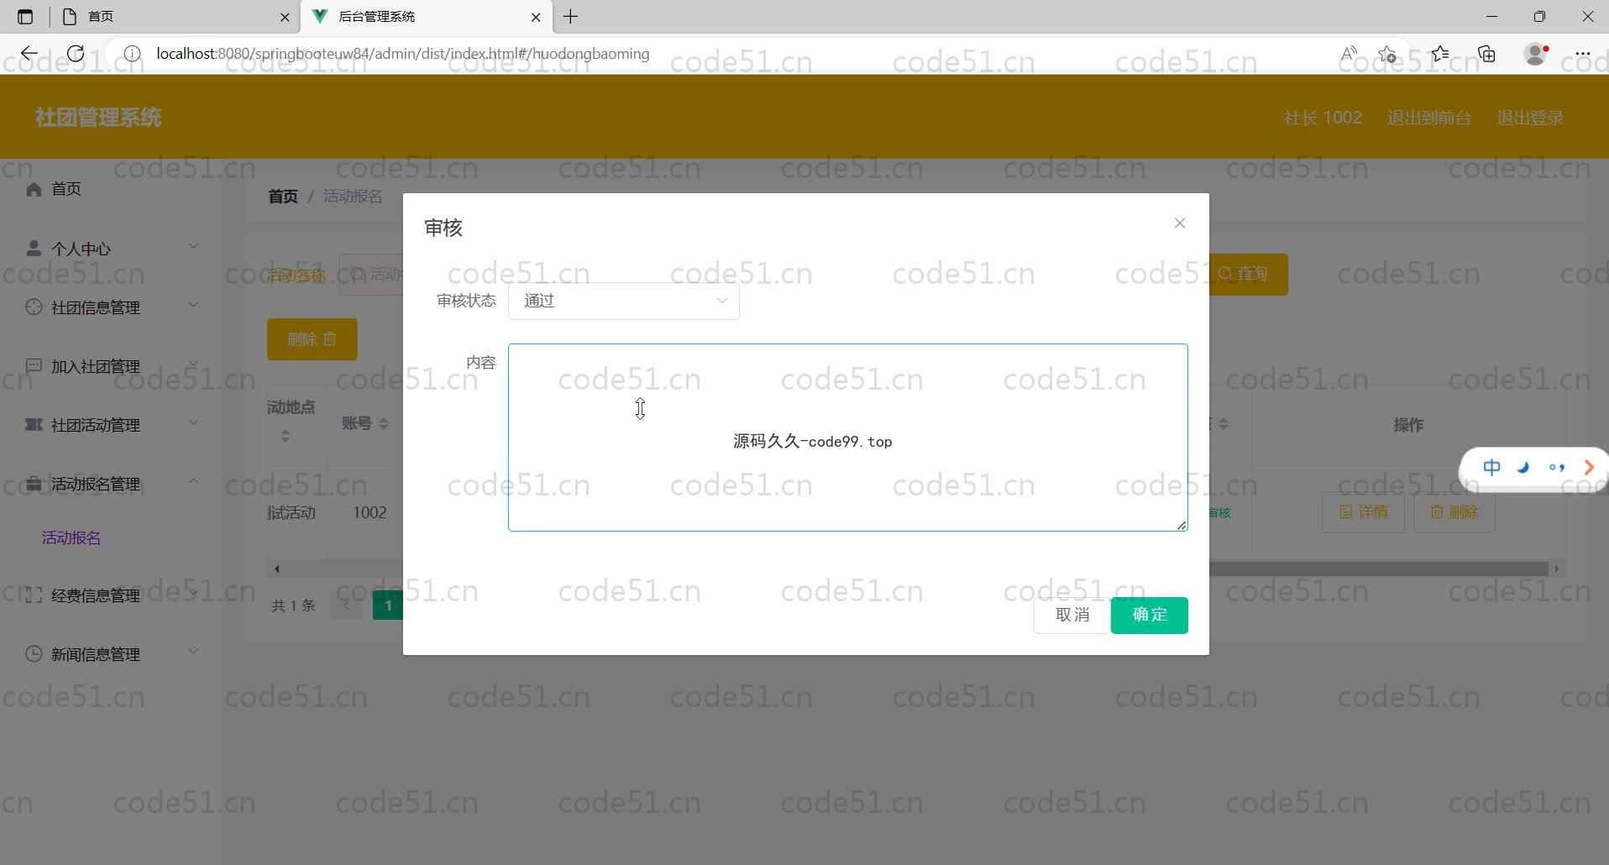Click the home icon beside 首页 in sidebar
This screenshot has height=865, width=1609.
click(x=34, y=189)
